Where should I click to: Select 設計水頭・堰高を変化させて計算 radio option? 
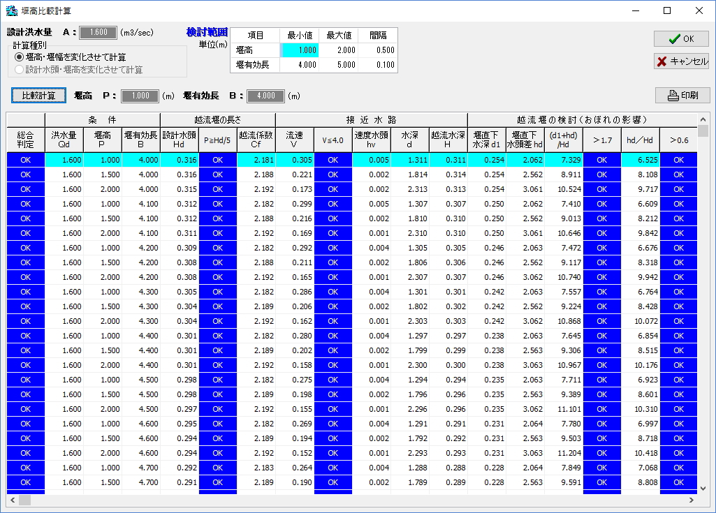tap(78, 70)
